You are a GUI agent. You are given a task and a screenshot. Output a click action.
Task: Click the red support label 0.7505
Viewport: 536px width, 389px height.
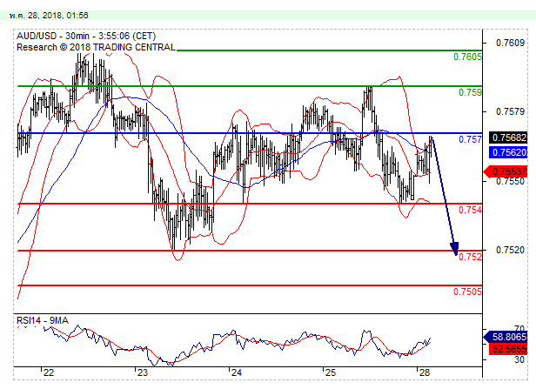467,292
